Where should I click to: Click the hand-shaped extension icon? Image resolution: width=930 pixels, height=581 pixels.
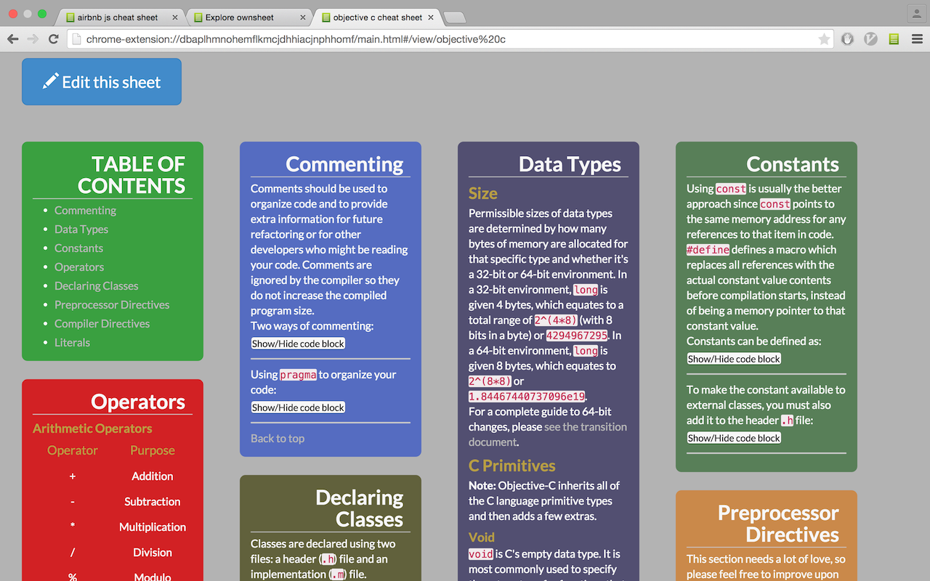coord(847,39)
